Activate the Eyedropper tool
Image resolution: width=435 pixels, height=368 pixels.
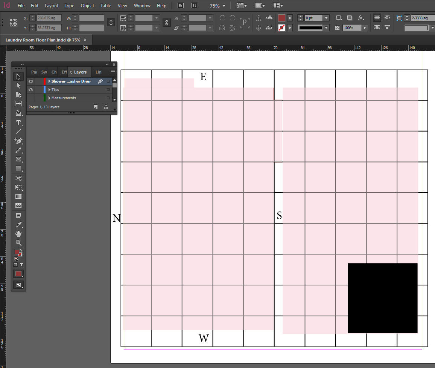(18, 225)
